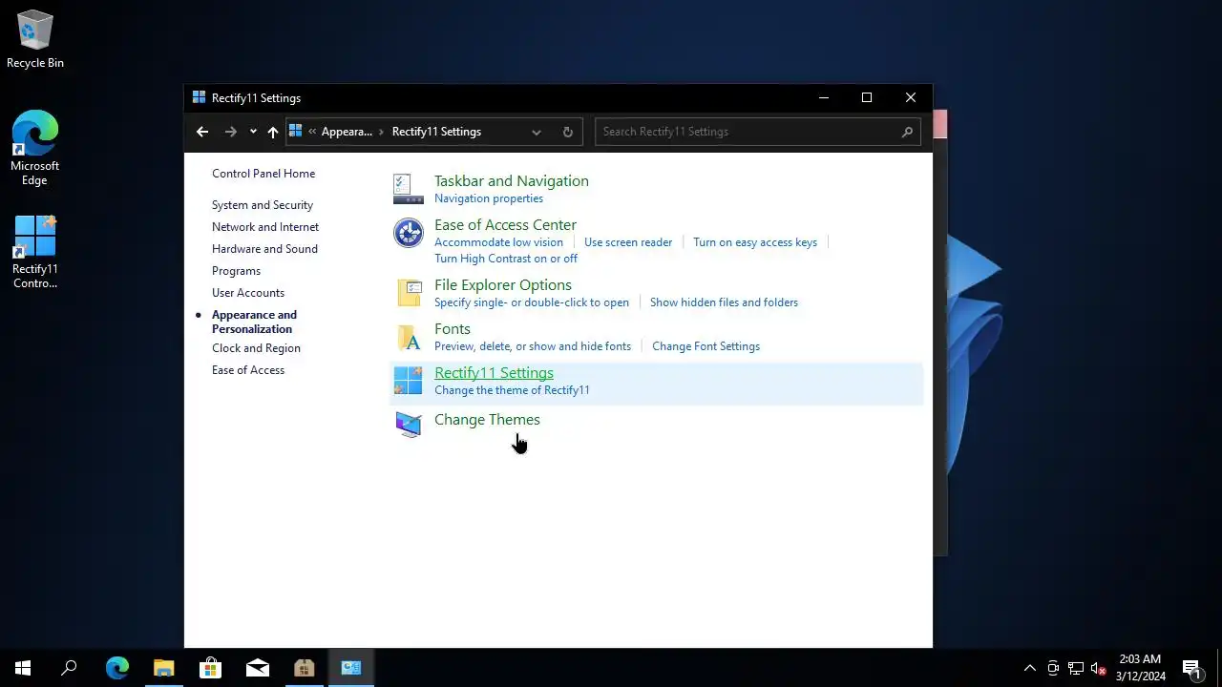Open the File Explorer Options folder icon
The width and height of the screenshot is (1222, 687).
[409, 293]
